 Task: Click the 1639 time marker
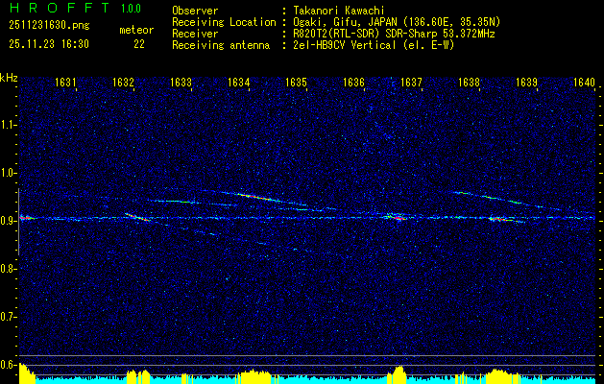coord(526,83)
